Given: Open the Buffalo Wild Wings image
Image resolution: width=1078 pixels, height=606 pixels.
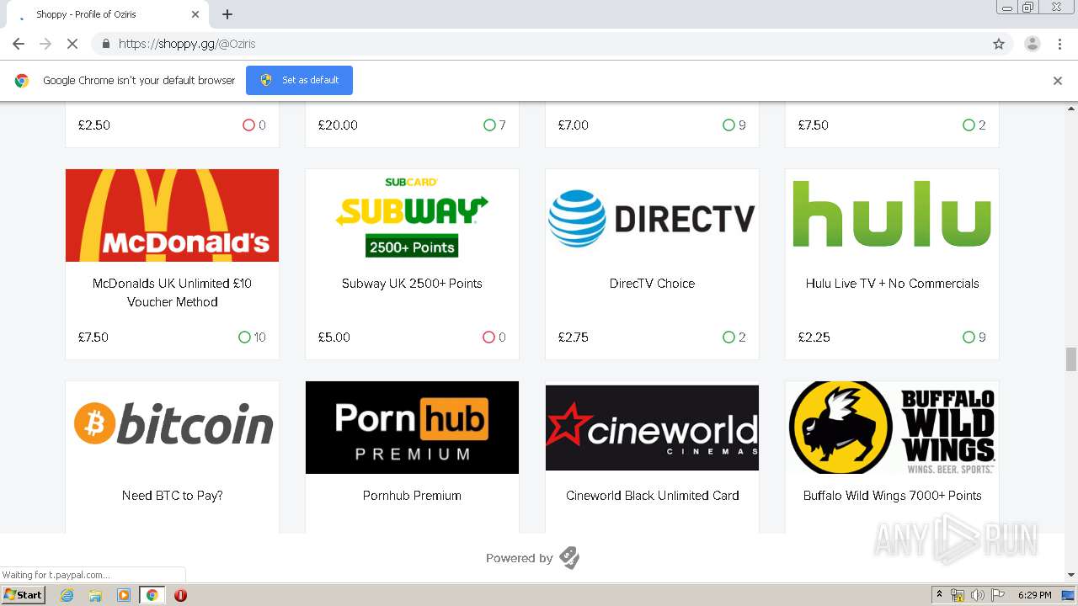Looking at the screenshot, I should coord(892,428).
